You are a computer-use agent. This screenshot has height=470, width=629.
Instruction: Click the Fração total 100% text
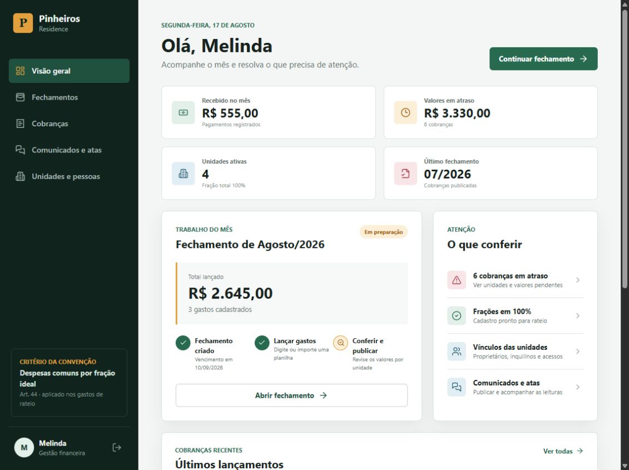(x=224, y=185)
